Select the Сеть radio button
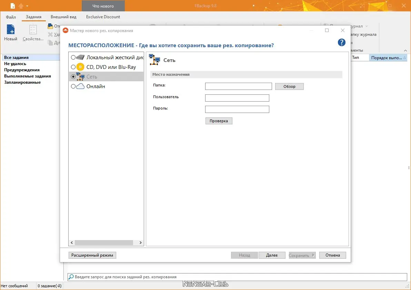 [x=73, y=77]
